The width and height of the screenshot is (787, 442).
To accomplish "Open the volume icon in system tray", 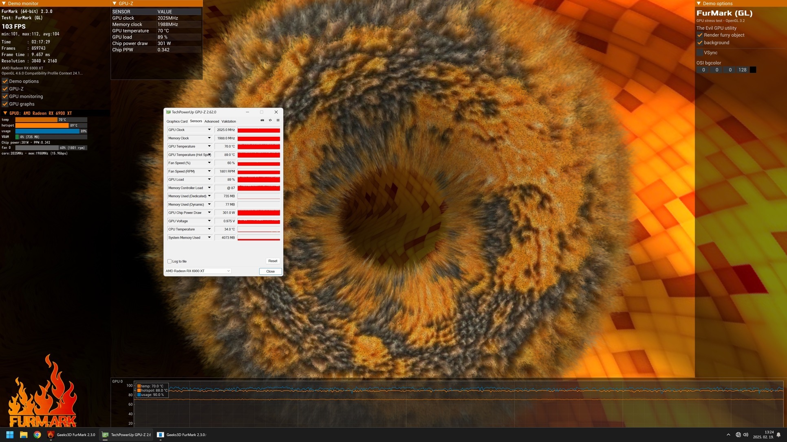I will [745, 435].
